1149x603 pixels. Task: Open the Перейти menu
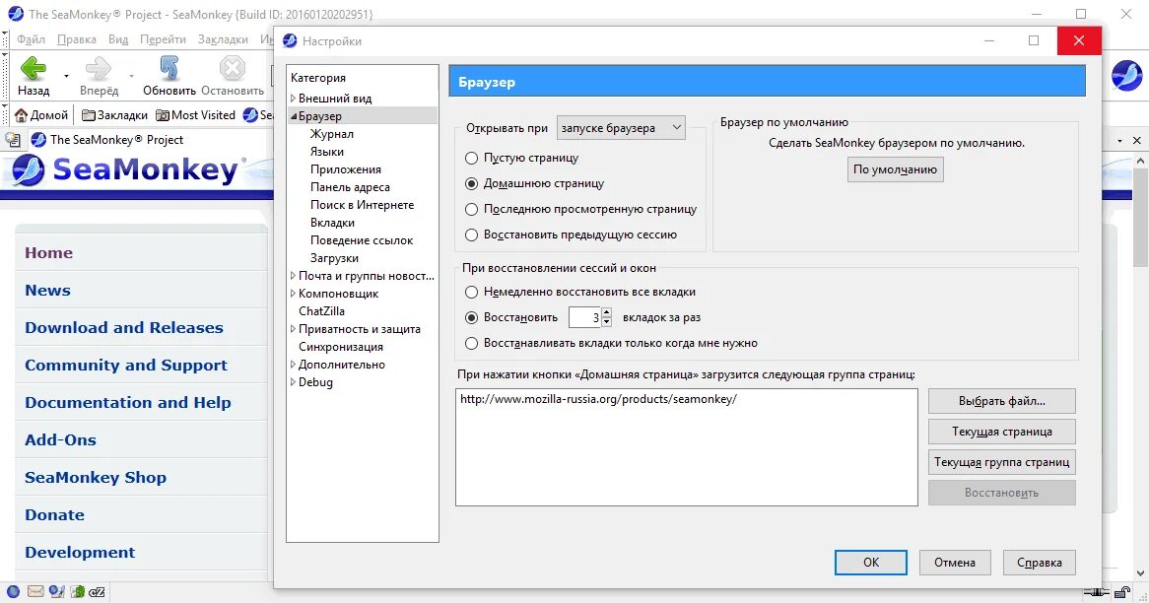pyautogui.click(x=163, y=38)
